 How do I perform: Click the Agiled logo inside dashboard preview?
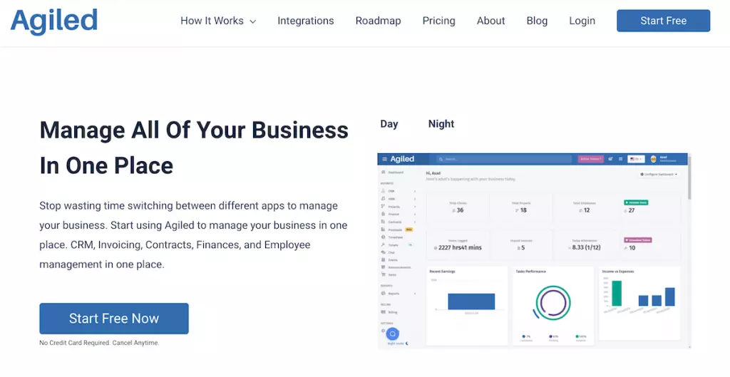click(x=402, y=159)
